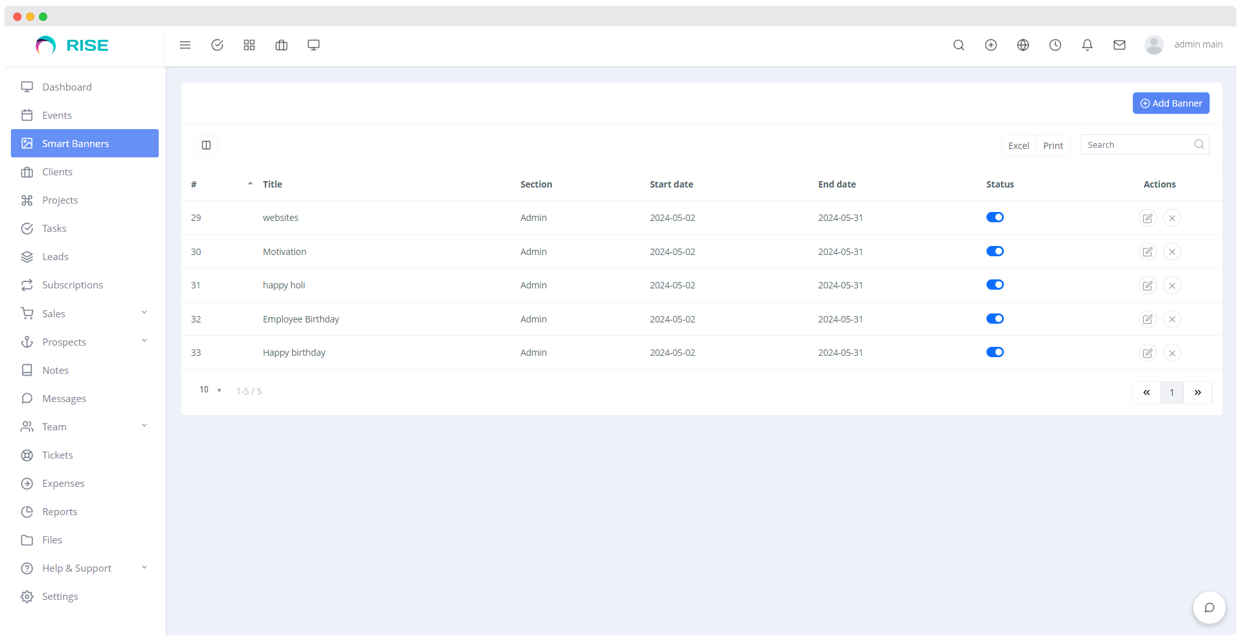This screenshot has height=641, width=1241.
Task: Click the table search input field
Action: pos(1138,145)
